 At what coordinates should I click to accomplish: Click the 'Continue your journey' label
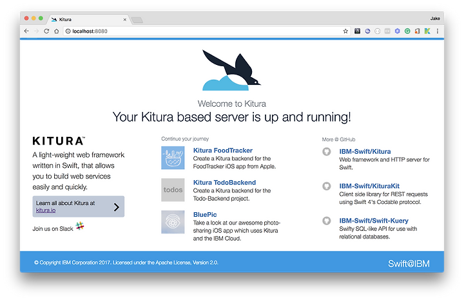coord(185,139)
